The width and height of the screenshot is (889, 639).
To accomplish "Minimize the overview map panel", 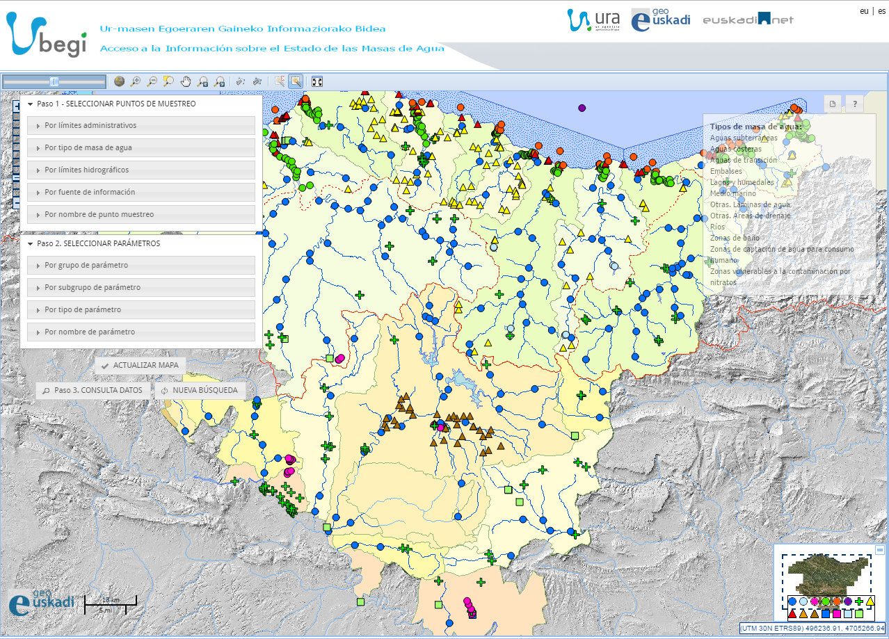I will point(879,550).
